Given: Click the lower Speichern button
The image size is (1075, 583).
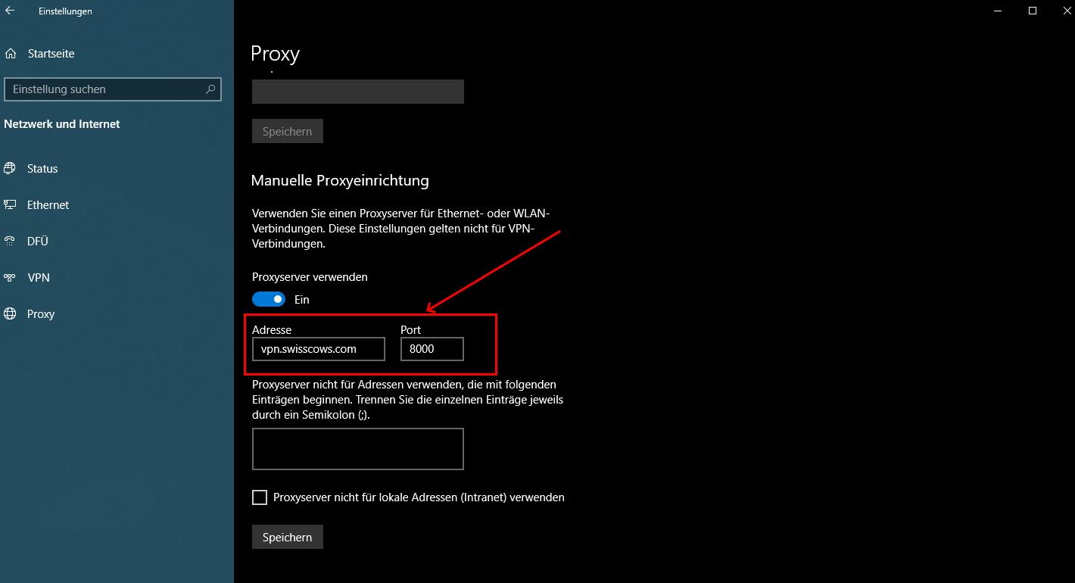Looking at the screenshot, I should coord(288,537).
